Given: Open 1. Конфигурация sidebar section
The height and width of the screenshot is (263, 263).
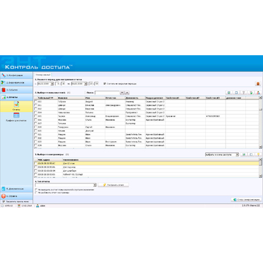Looking at the screenshot, I should tap(16, 75).
